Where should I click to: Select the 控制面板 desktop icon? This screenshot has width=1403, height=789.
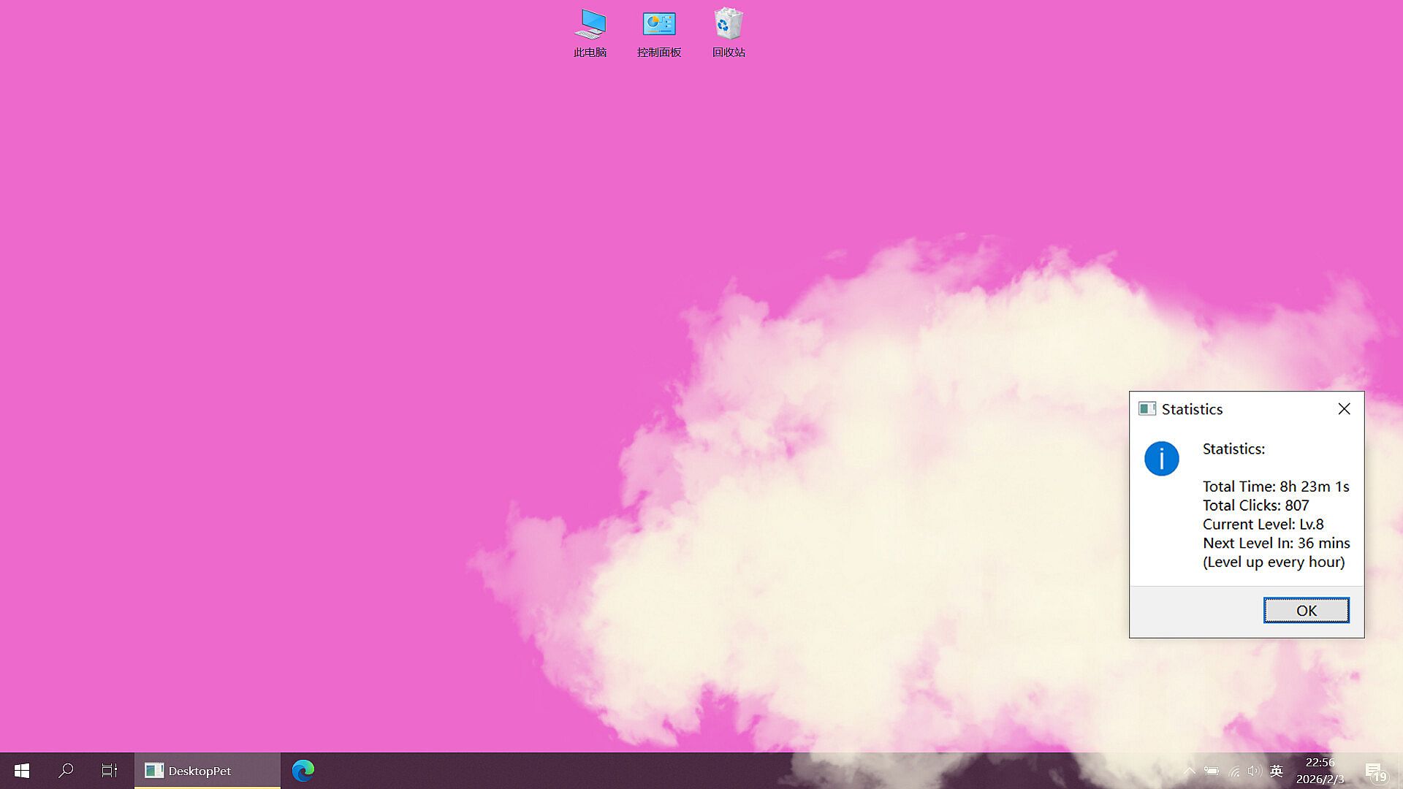point(658,32)
